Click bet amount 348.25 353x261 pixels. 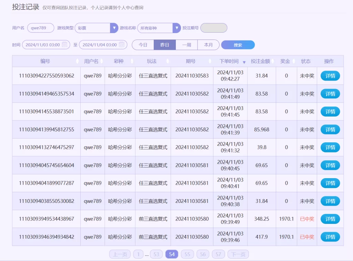click(262, 219)
